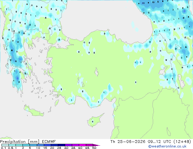
Task: Click the 'Precipitation' title word
Action: 13,142
